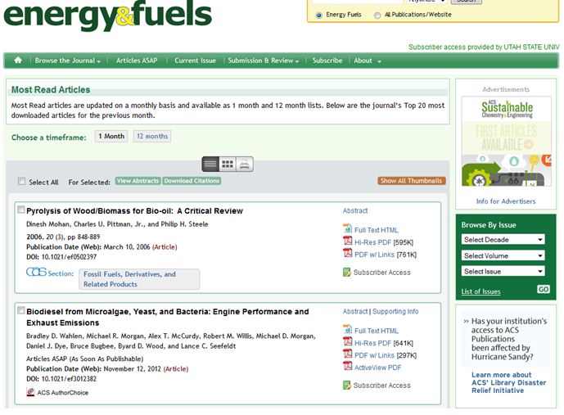Open the Select Issue dropdown
564x415 pixels.
503,271
